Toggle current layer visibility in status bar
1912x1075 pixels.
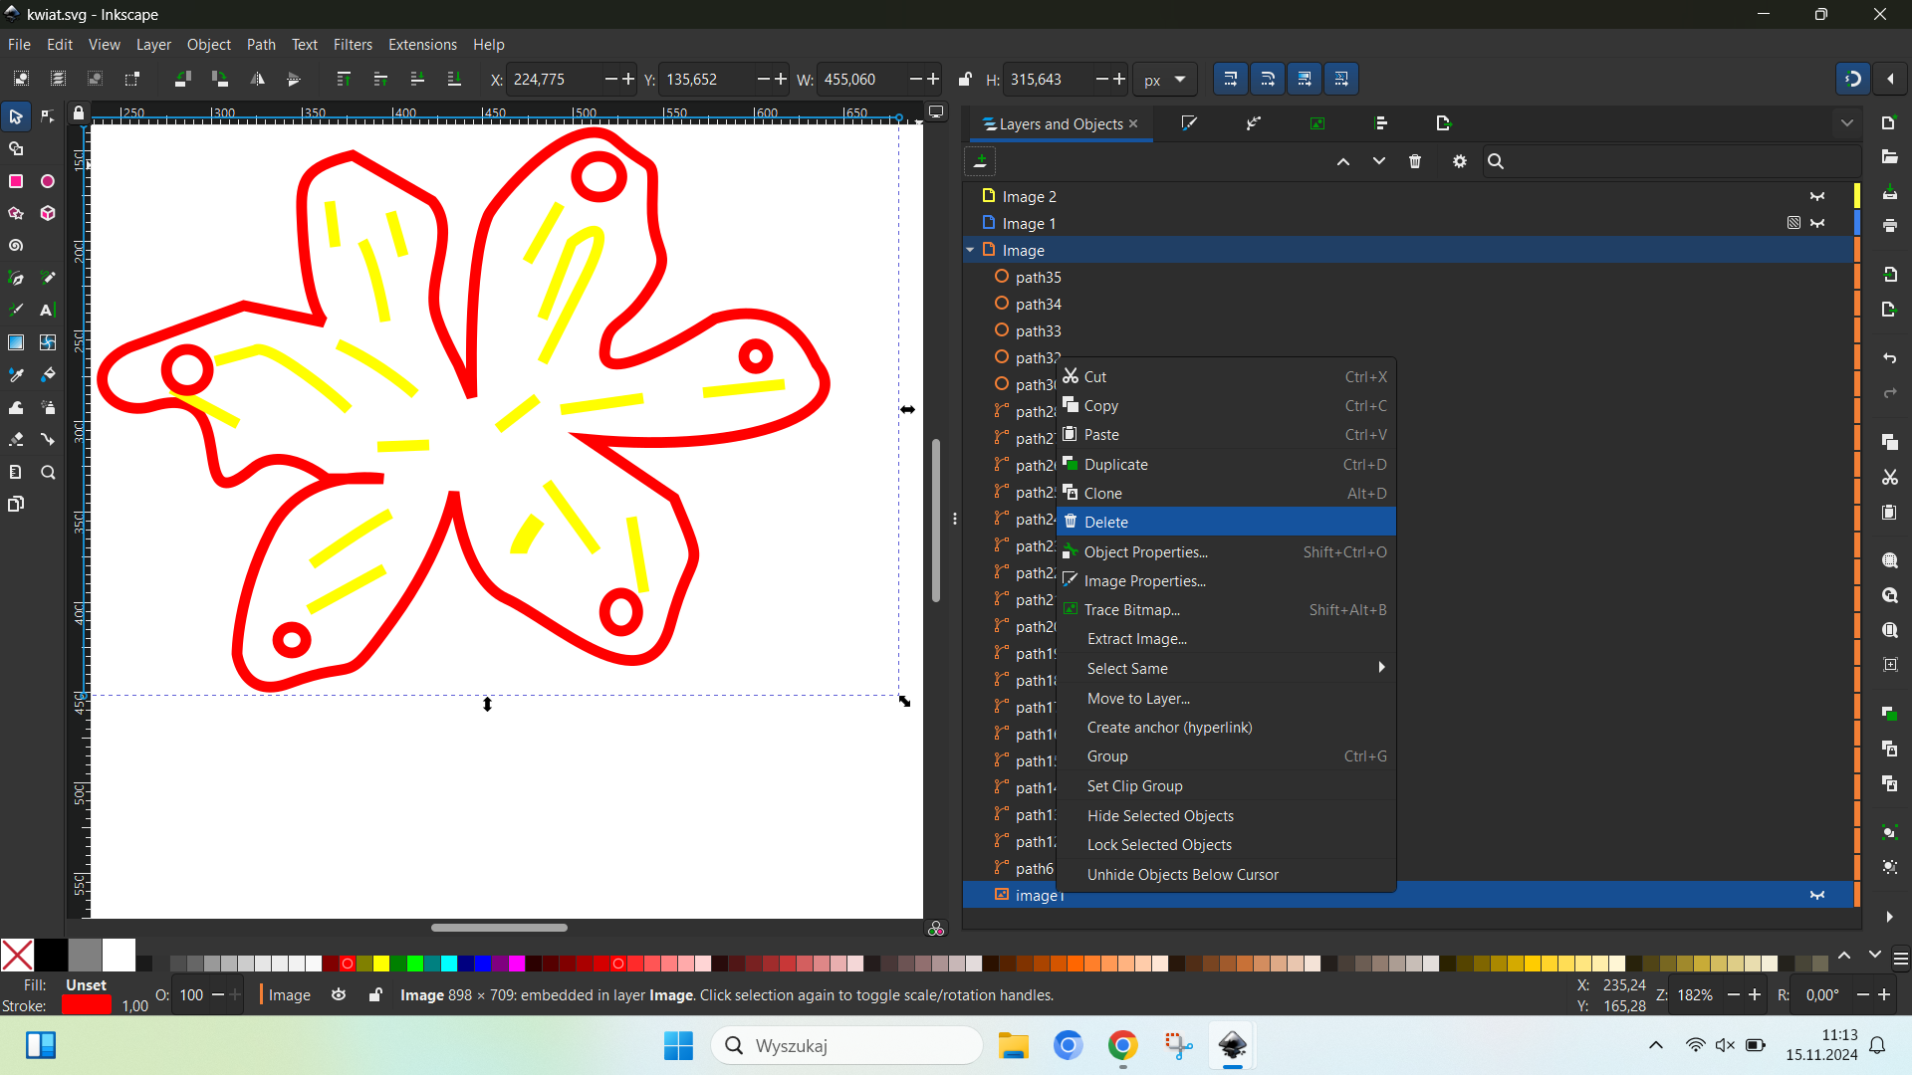pyautogui.click(x=339, y=994)
